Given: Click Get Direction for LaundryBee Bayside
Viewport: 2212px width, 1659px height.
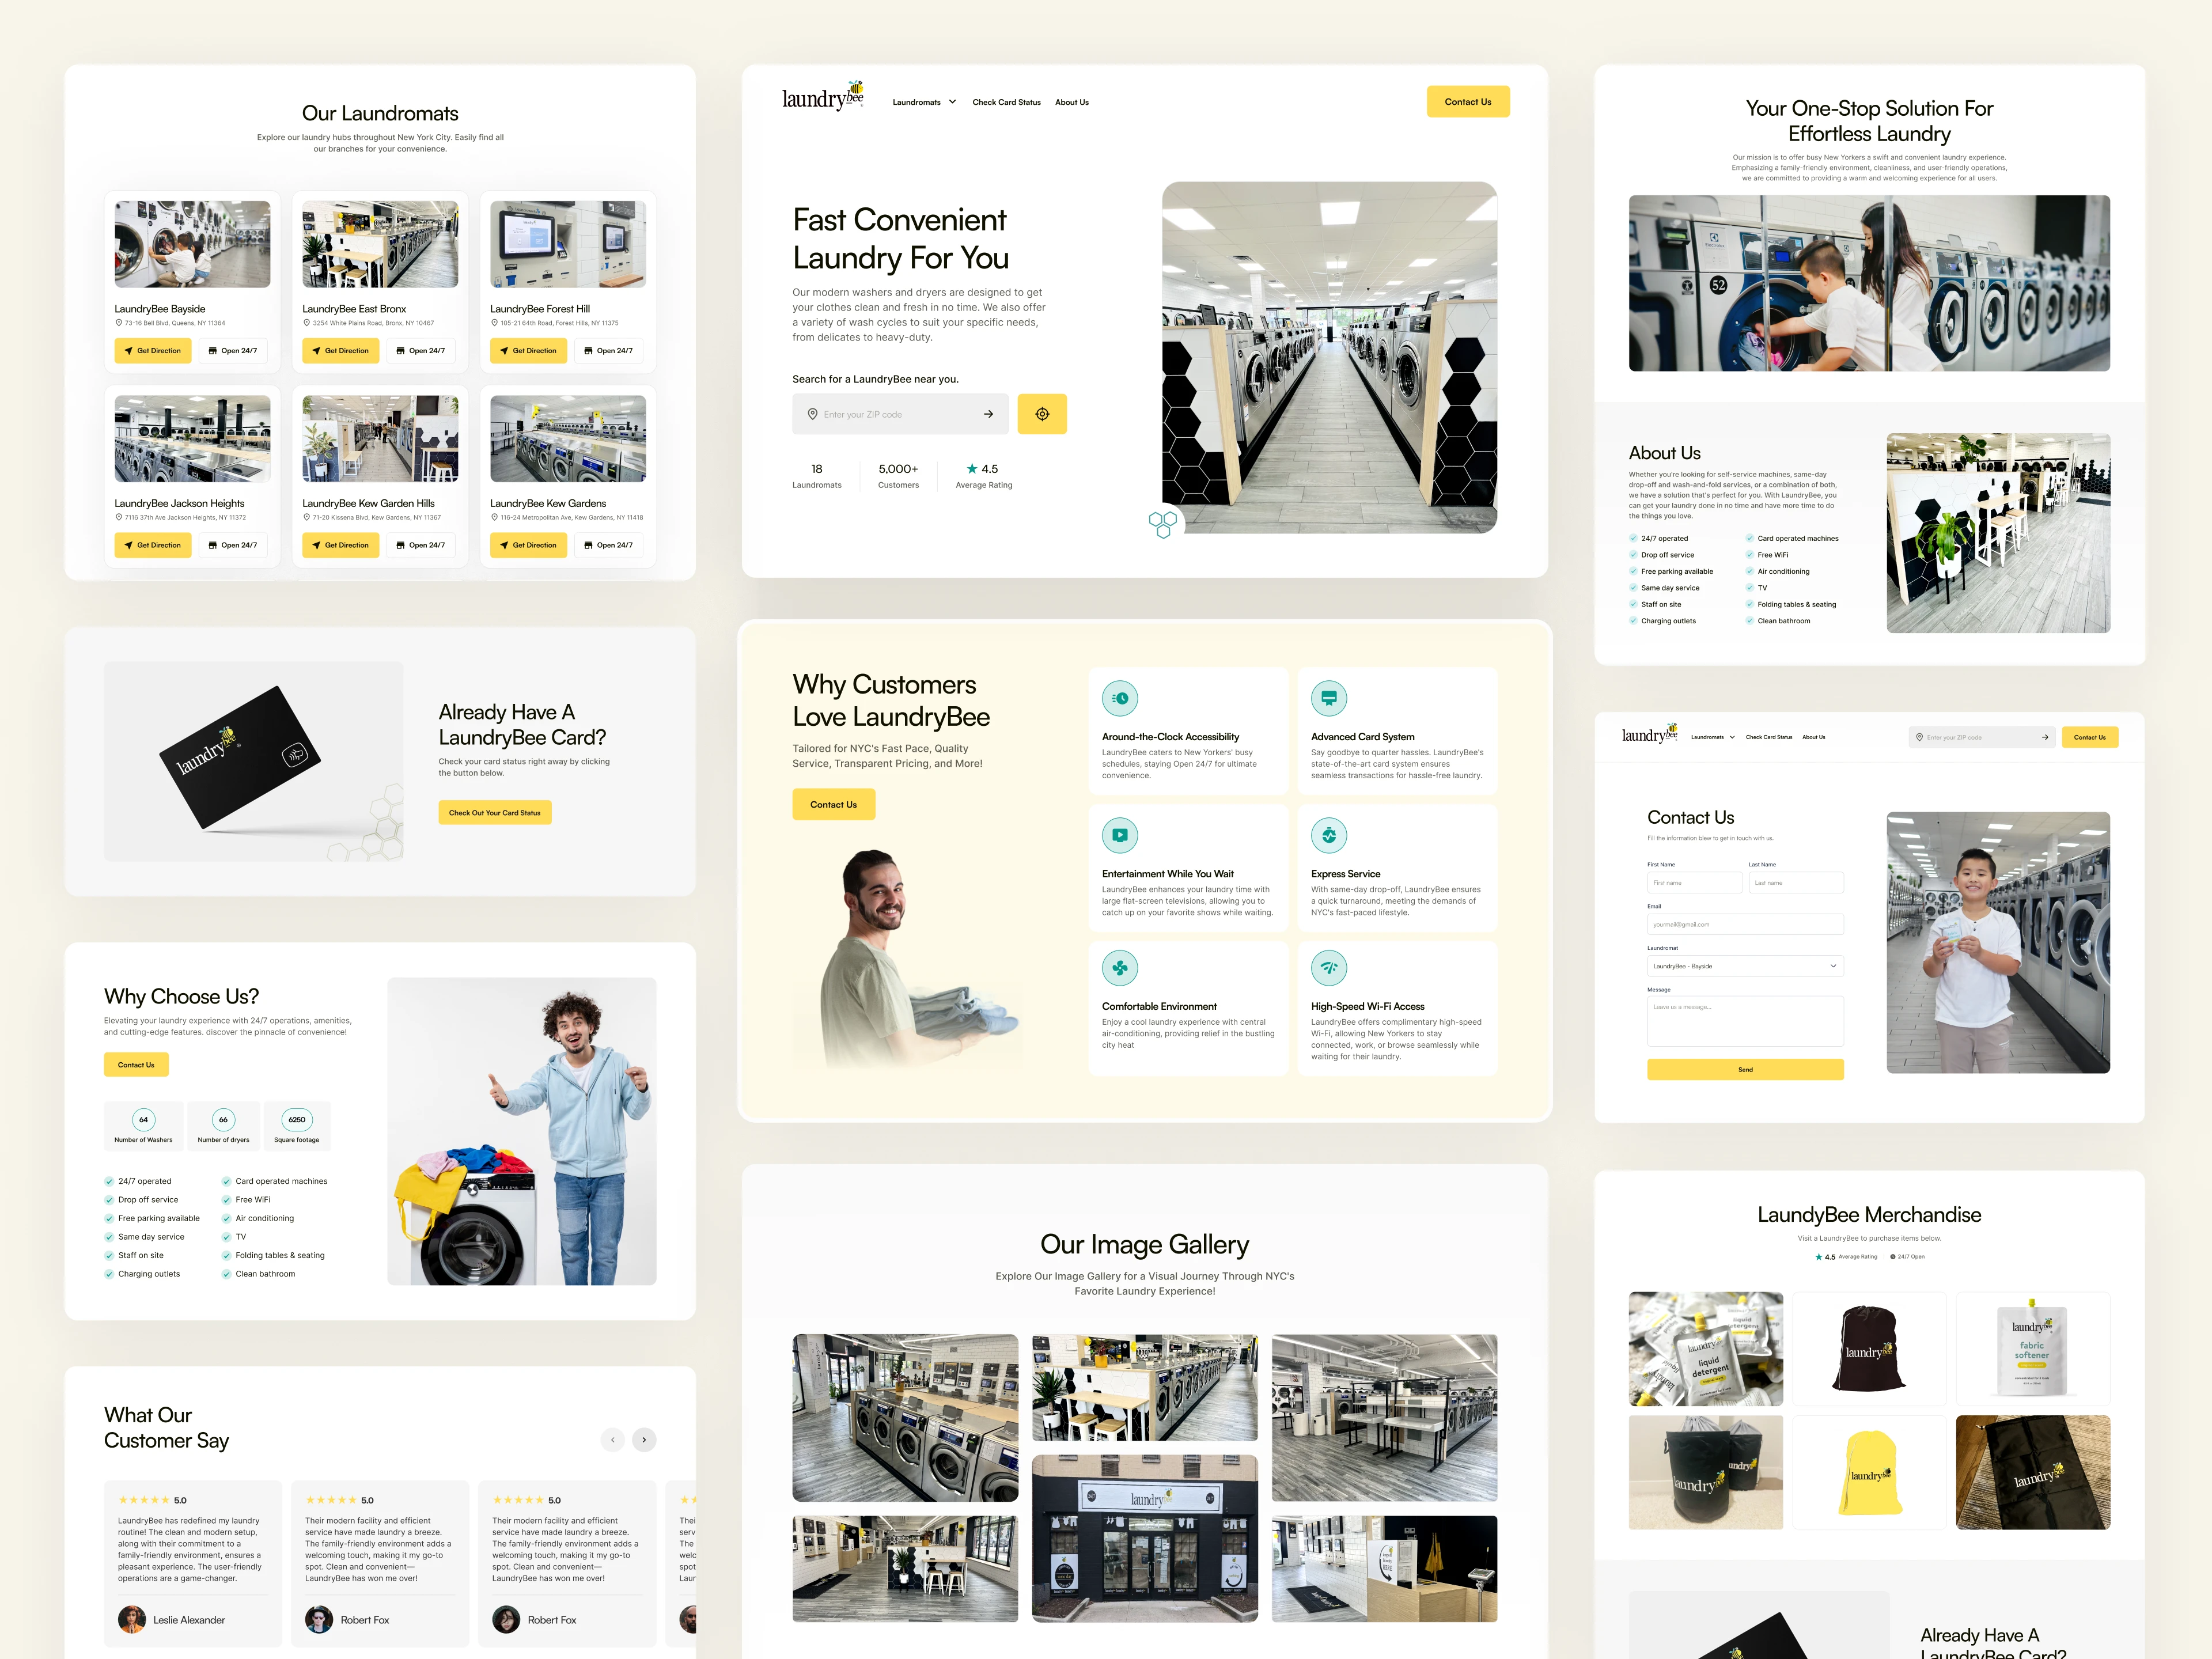Looking at the screenshot, I should [x=152, y=351].
